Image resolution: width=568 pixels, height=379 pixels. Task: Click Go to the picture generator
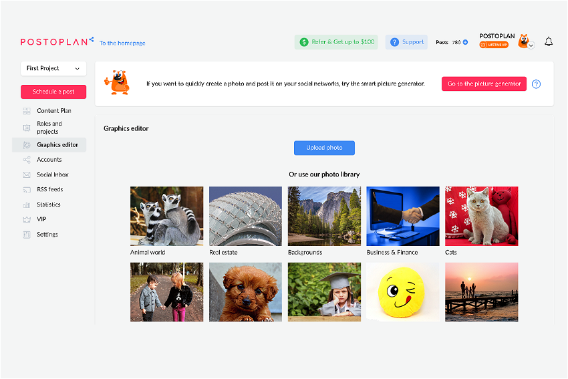[484, 84]
